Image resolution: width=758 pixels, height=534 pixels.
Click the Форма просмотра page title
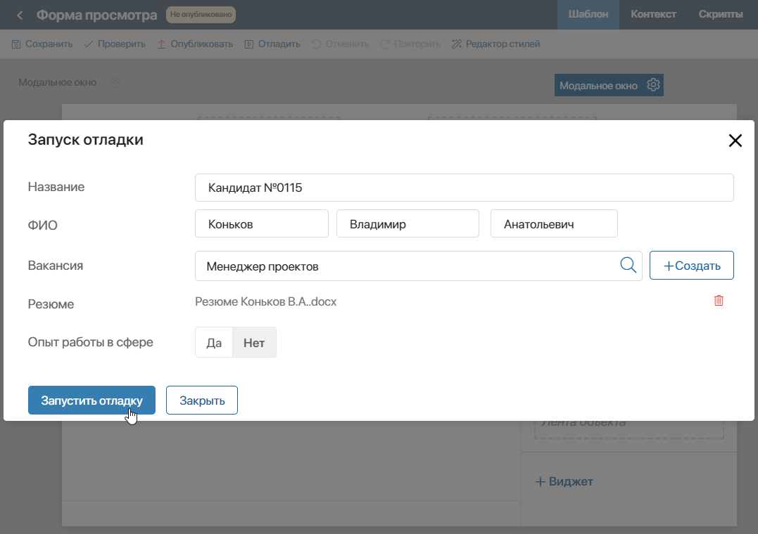tap(96, 15)
